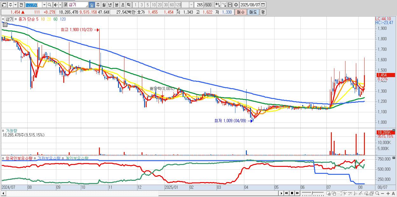Screen dimensions: 397x197
Task: Add candlestick indicator icon
Action: 218,5
